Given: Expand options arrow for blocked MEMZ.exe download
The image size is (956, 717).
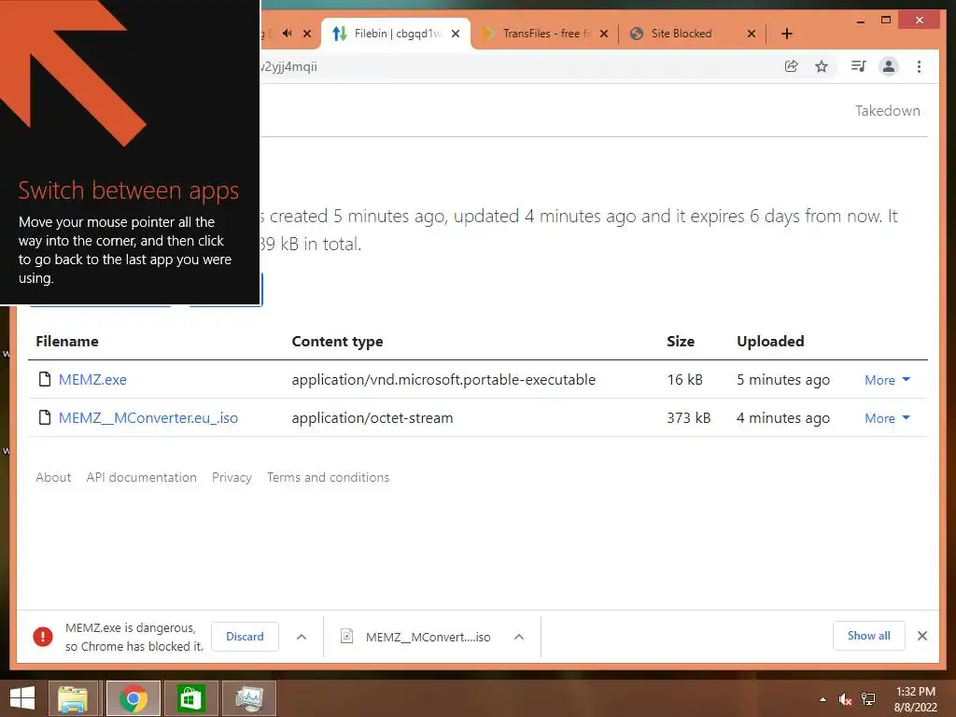Looking at the screenshot, I should [x=302, y=637].
